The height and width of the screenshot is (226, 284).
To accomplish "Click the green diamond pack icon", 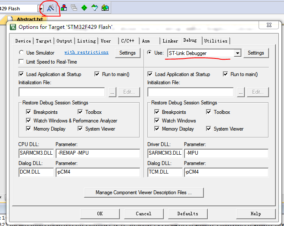I will (84, 8).
